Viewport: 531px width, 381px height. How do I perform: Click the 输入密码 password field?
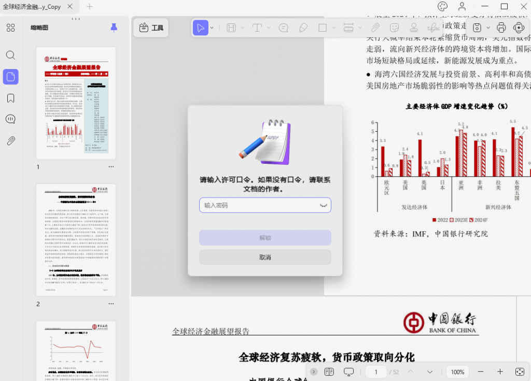pos(265,205)
